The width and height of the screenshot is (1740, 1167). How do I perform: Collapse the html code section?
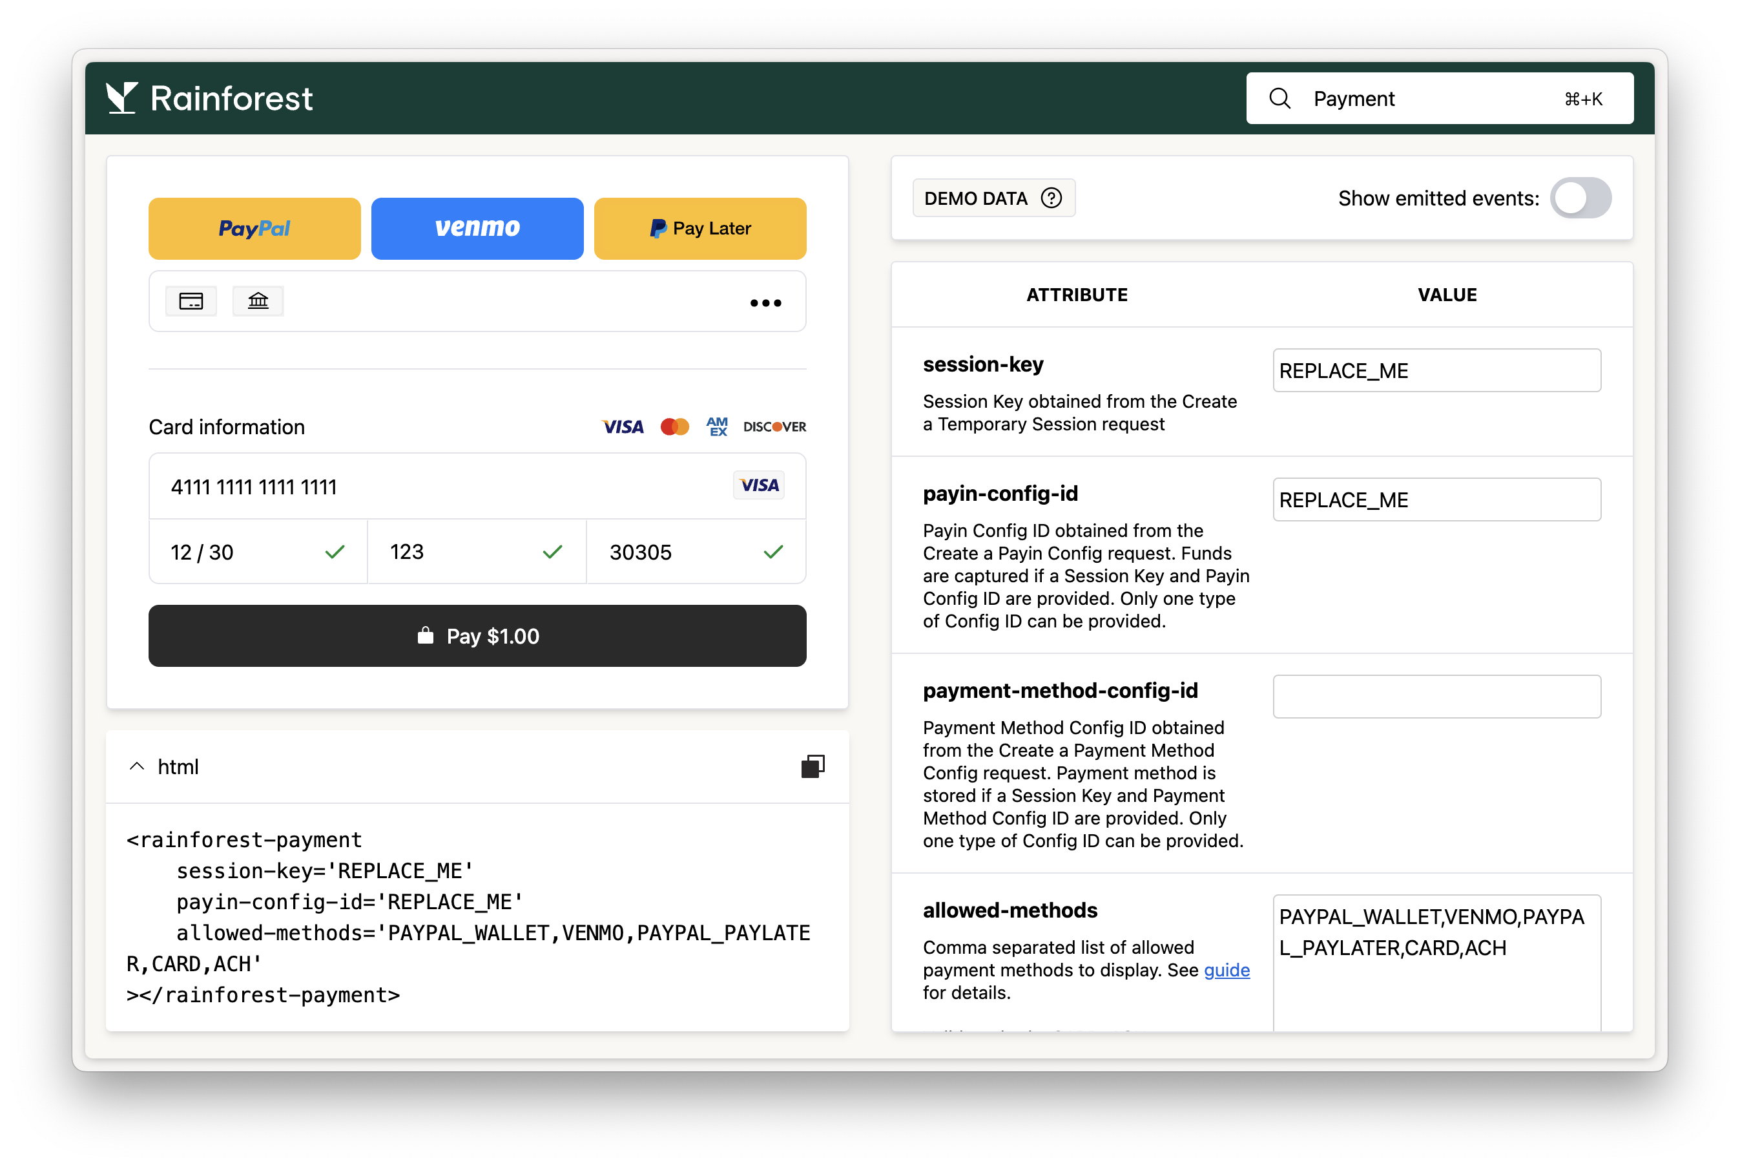[x=137, y=766]
